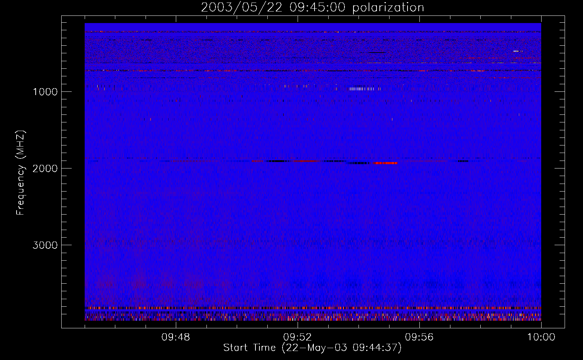The height and width of the screenshot is (360, 583).
Task: Click the 'Frequency (MHZ)' axis title
Action: (21, 173)
